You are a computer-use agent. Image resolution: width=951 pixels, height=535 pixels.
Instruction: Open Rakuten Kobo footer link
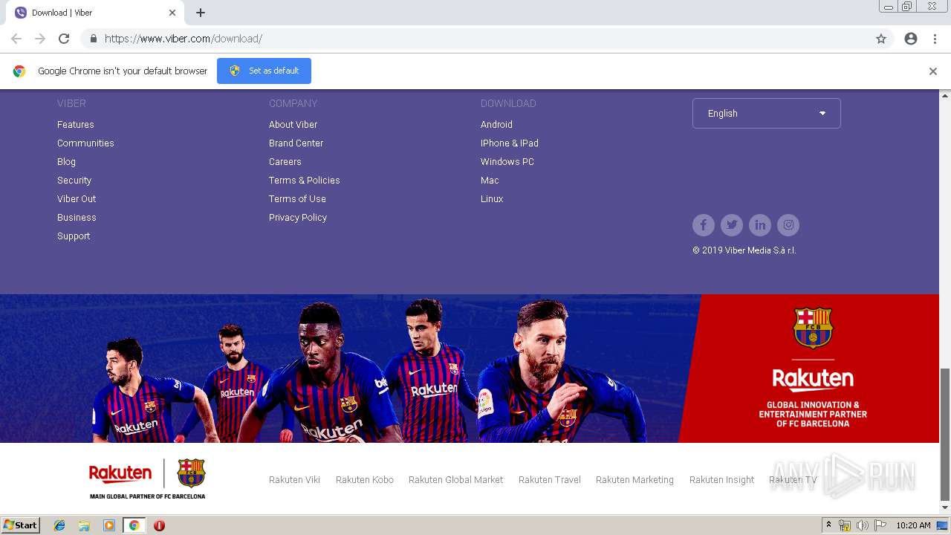coord(365,480)
